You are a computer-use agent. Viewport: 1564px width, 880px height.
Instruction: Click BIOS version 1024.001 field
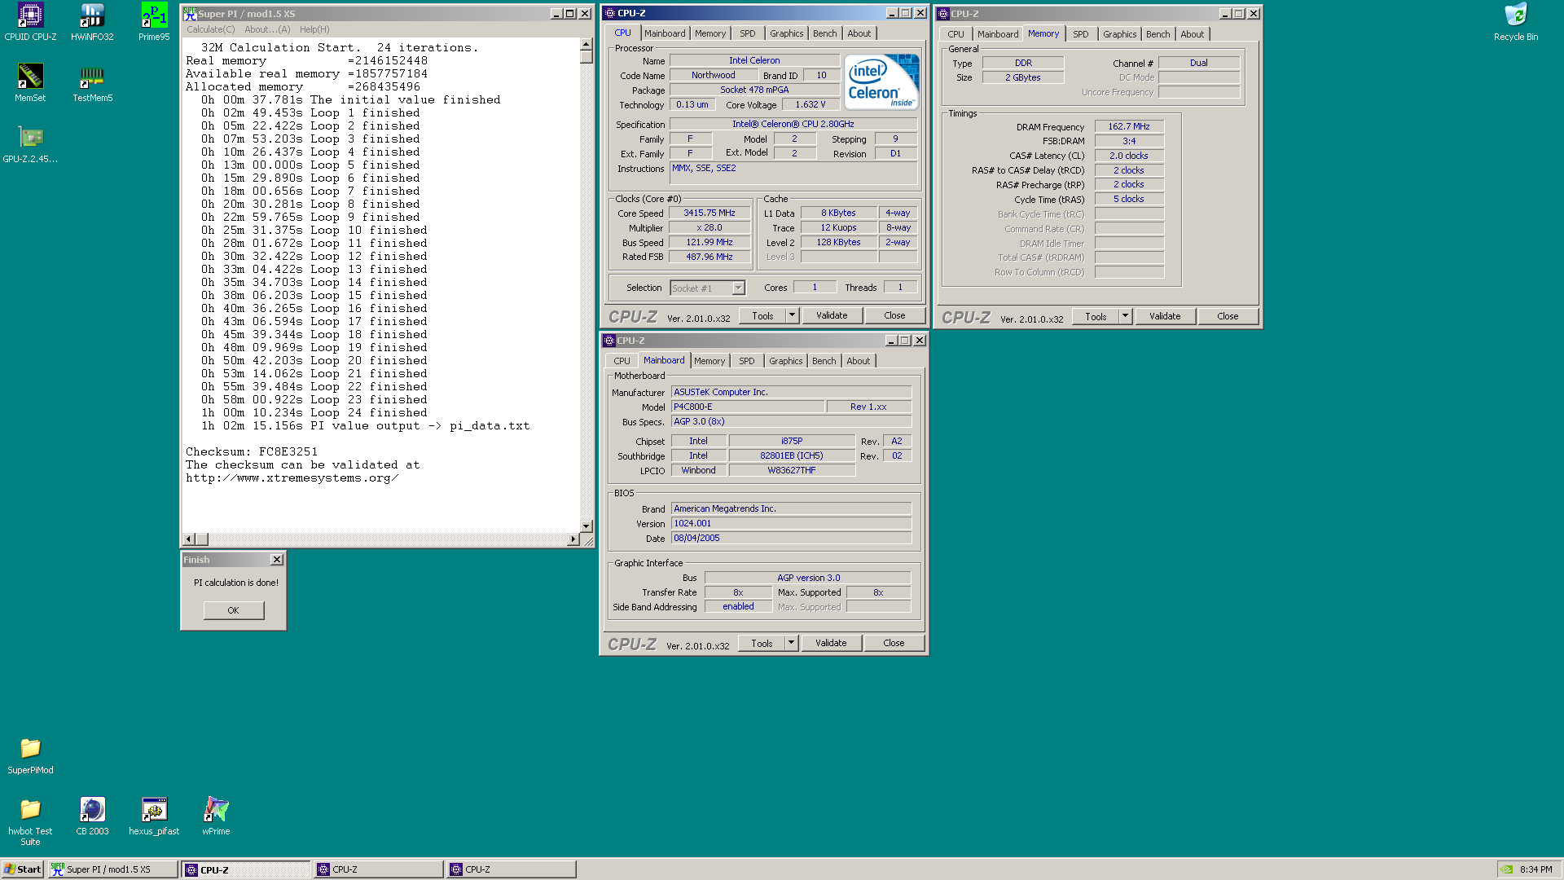click(x=790, y=523)
